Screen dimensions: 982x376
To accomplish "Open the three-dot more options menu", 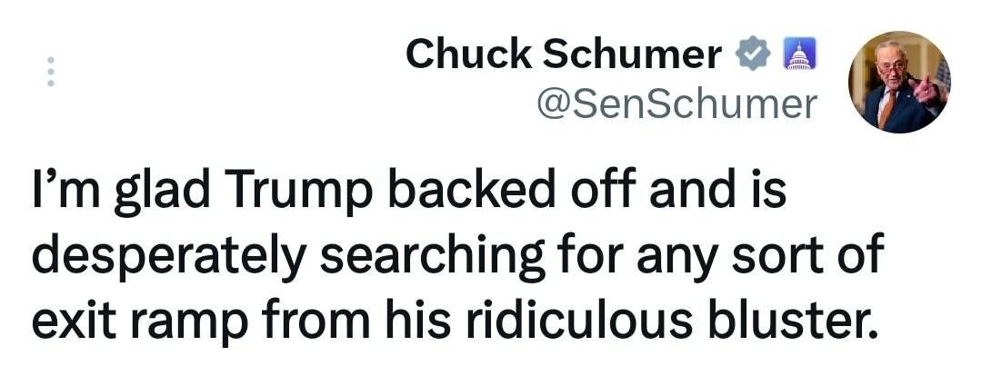I will click(51, 72).
